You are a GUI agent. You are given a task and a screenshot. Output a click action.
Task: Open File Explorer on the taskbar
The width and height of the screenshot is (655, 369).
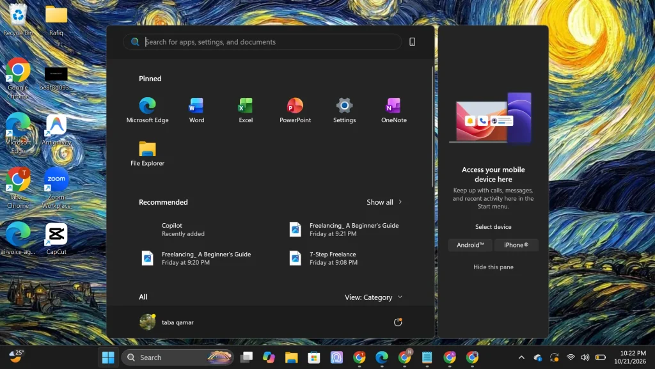tap(291, 357)
